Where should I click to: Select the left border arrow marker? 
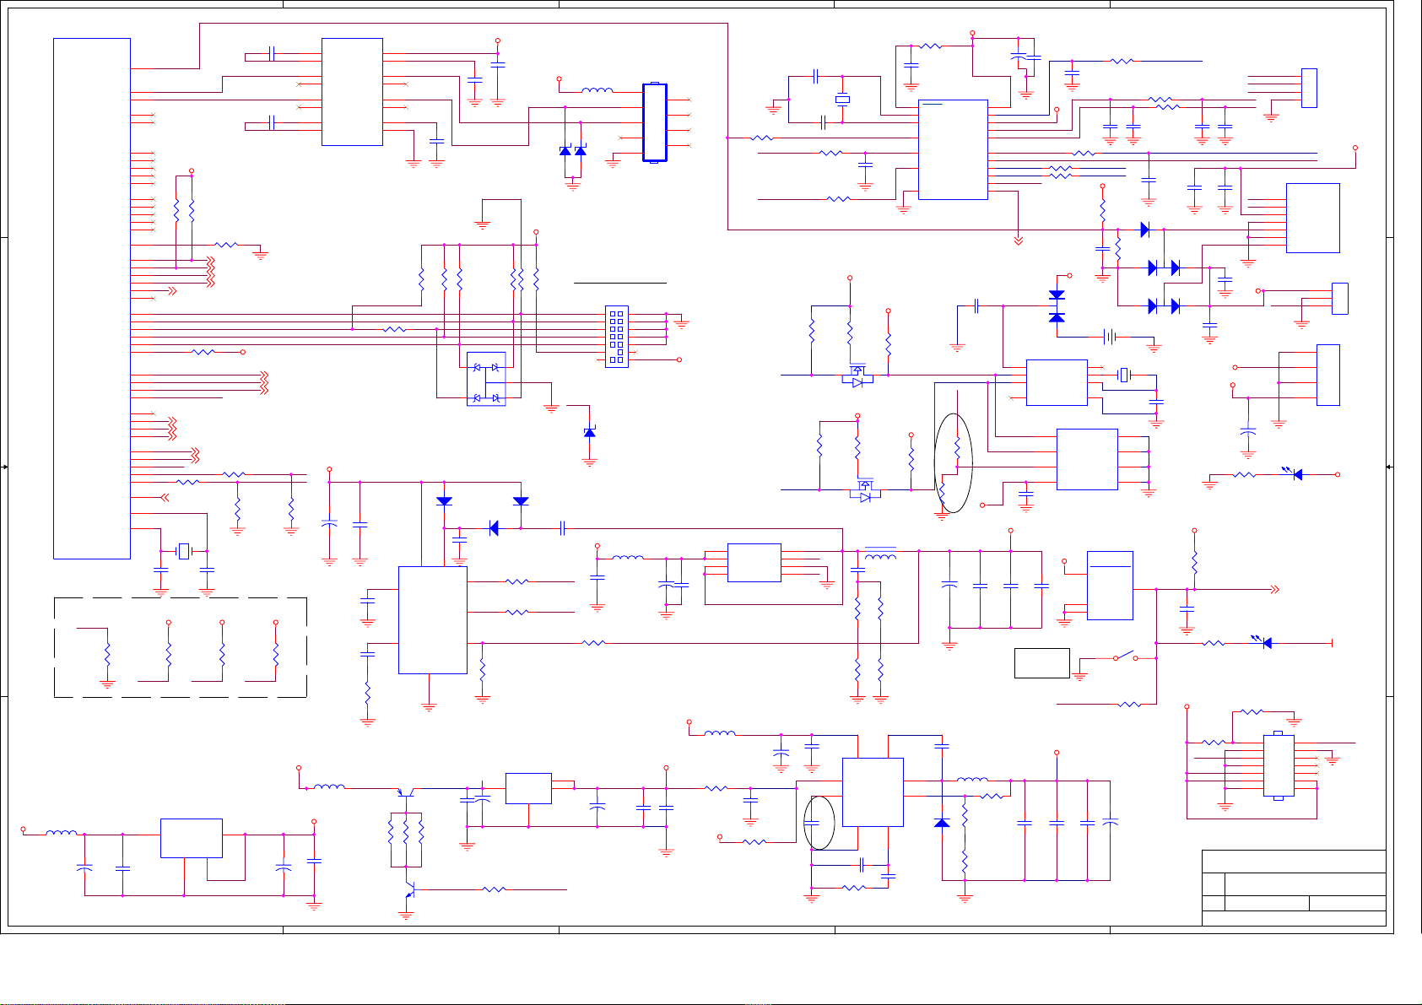tap(5, 467)
